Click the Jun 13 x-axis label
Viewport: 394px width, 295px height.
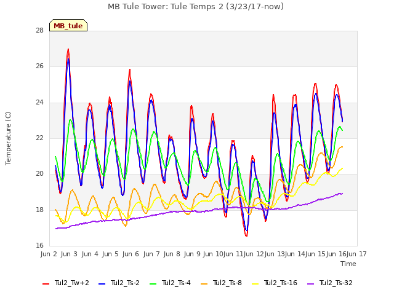(275, 254)
